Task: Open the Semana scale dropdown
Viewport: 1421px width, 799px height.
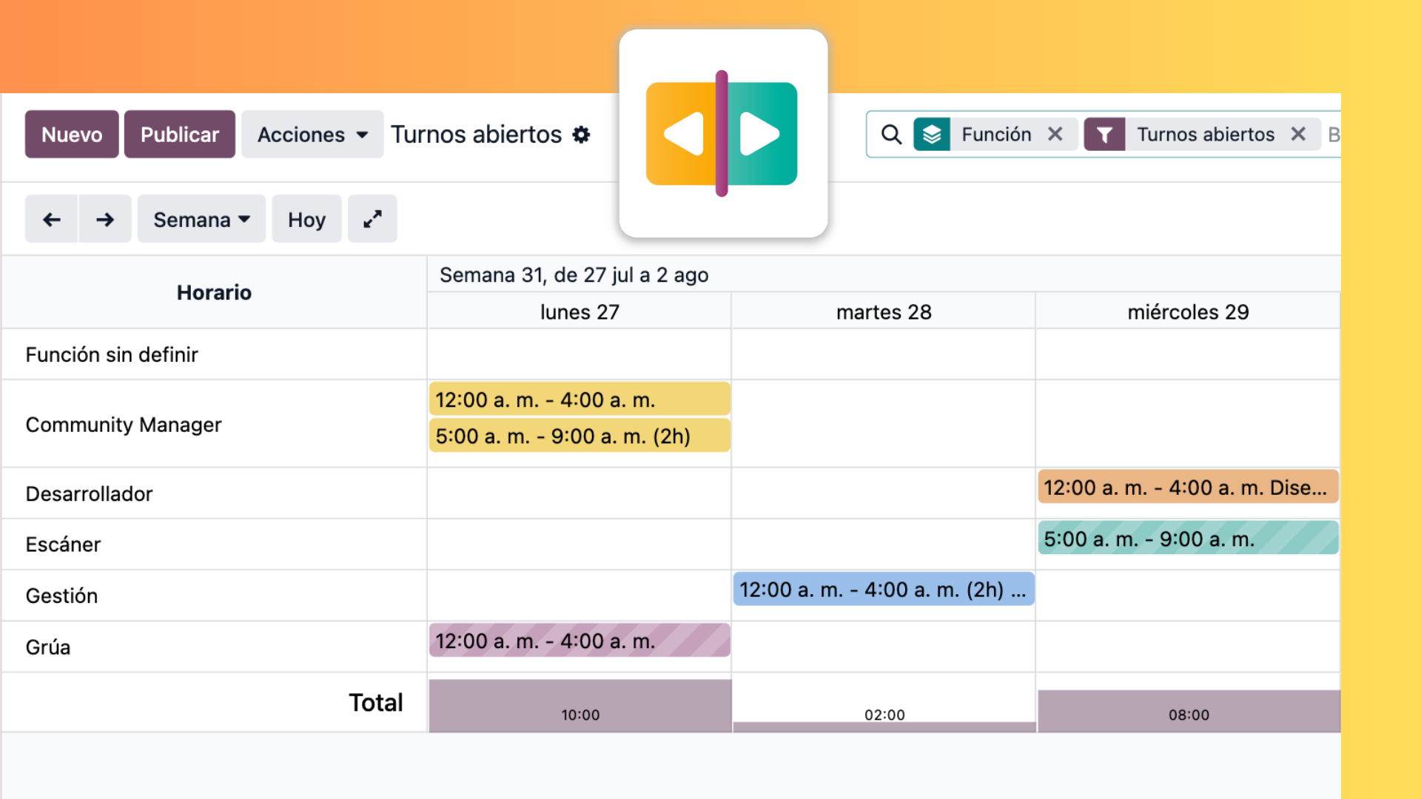Action: click(201, 219)
